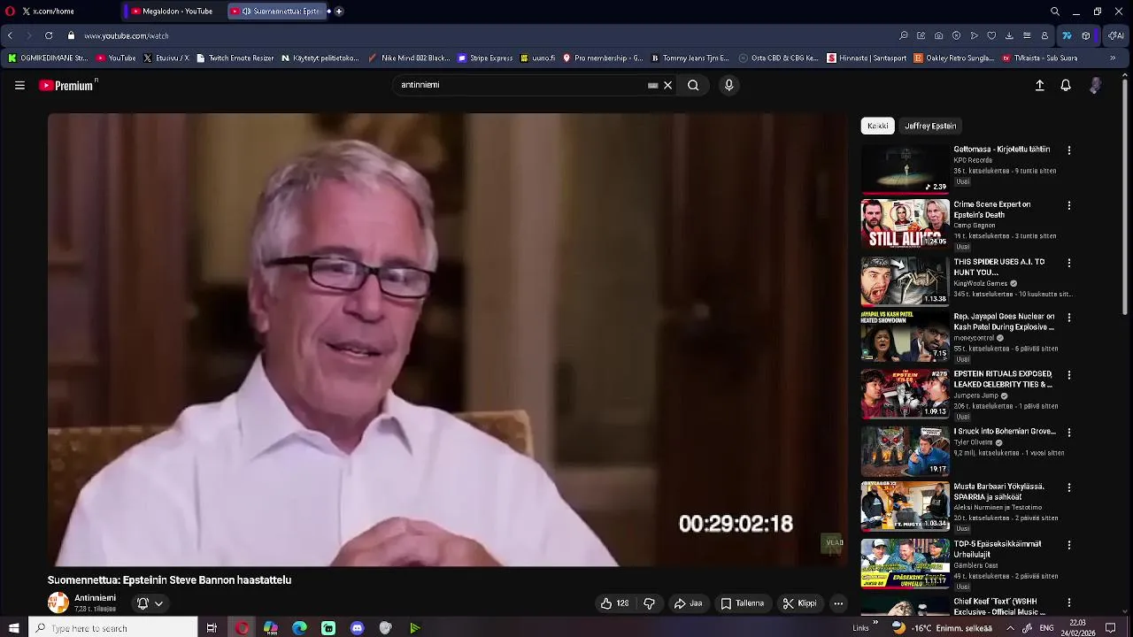Viewport: 1133px width, 637px height.
Task: Reload the current page
Action: 48,35
